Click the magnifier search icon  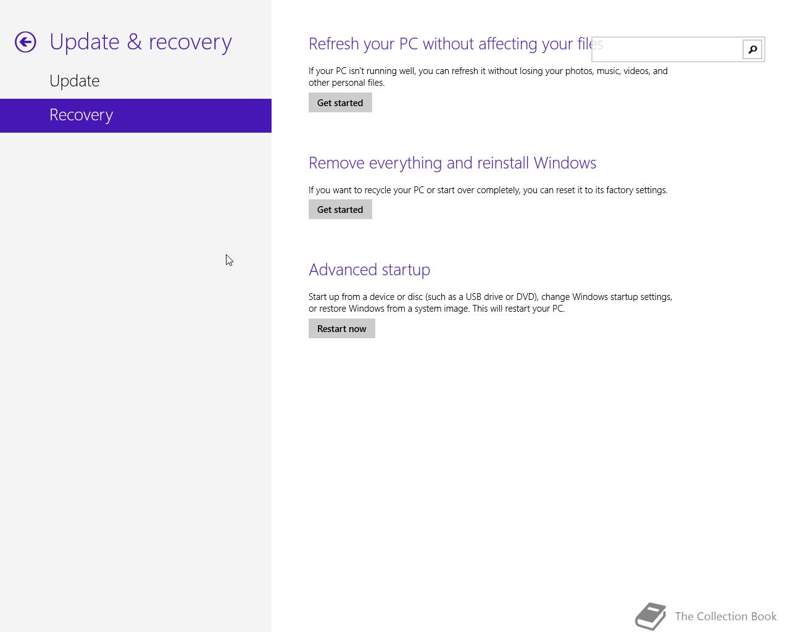point(752,49)
